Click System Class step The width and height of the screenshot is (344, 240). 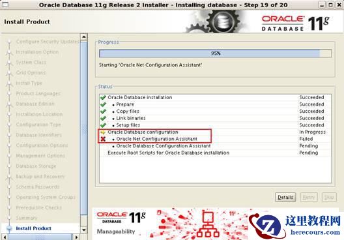(31, 63)
